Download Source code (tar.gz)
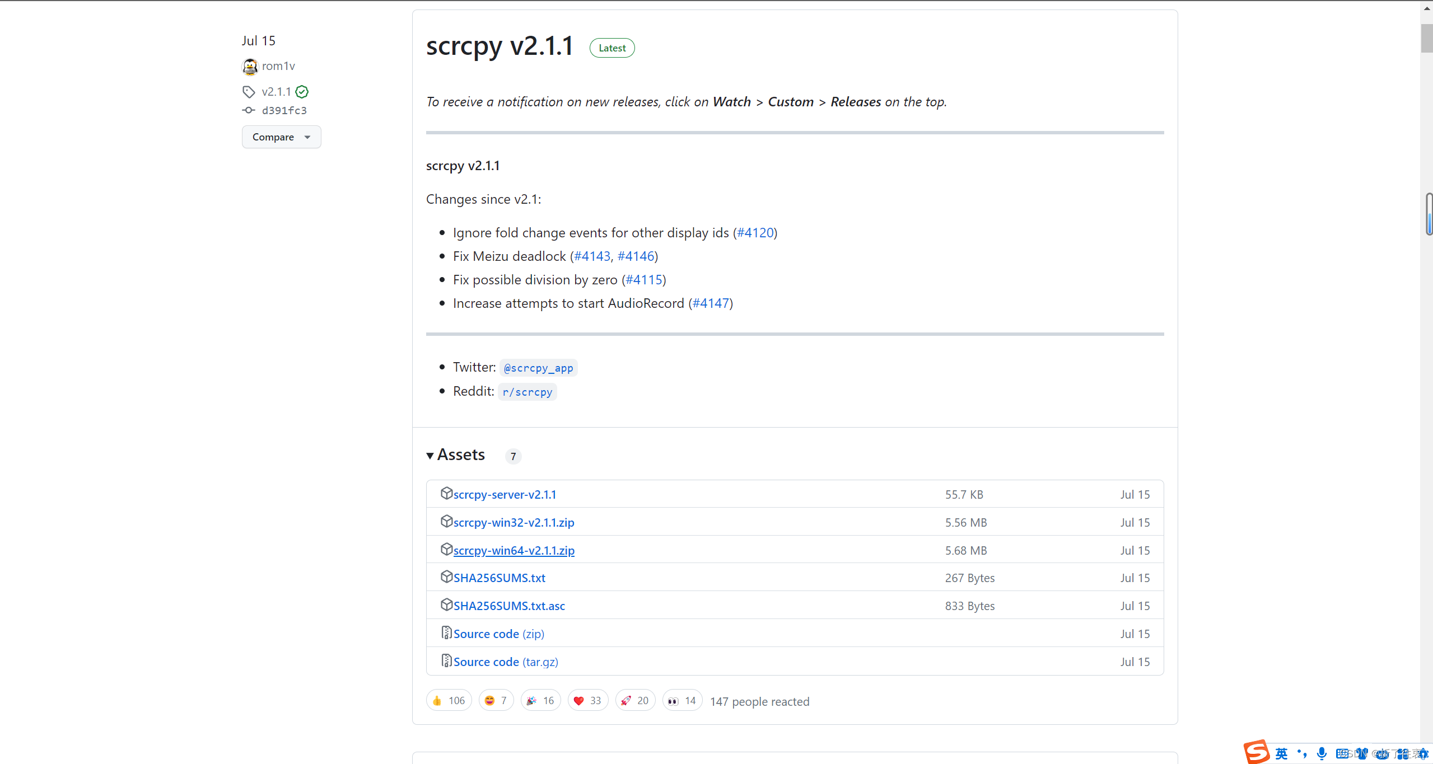Screen dimensions: 1433x764 (x=506, y=662)
